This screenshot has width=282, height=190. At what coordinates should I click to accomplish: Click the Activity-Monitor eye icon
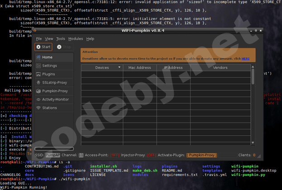38,99
